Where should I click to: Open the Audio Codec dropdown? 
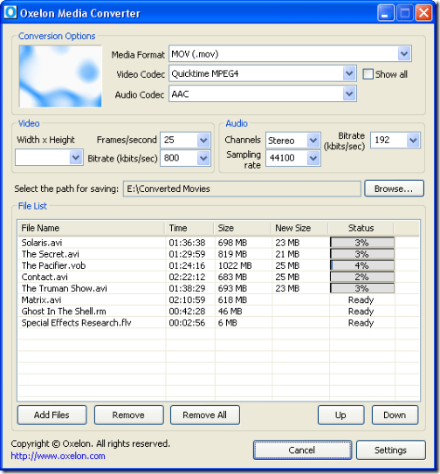pos(349,94)
